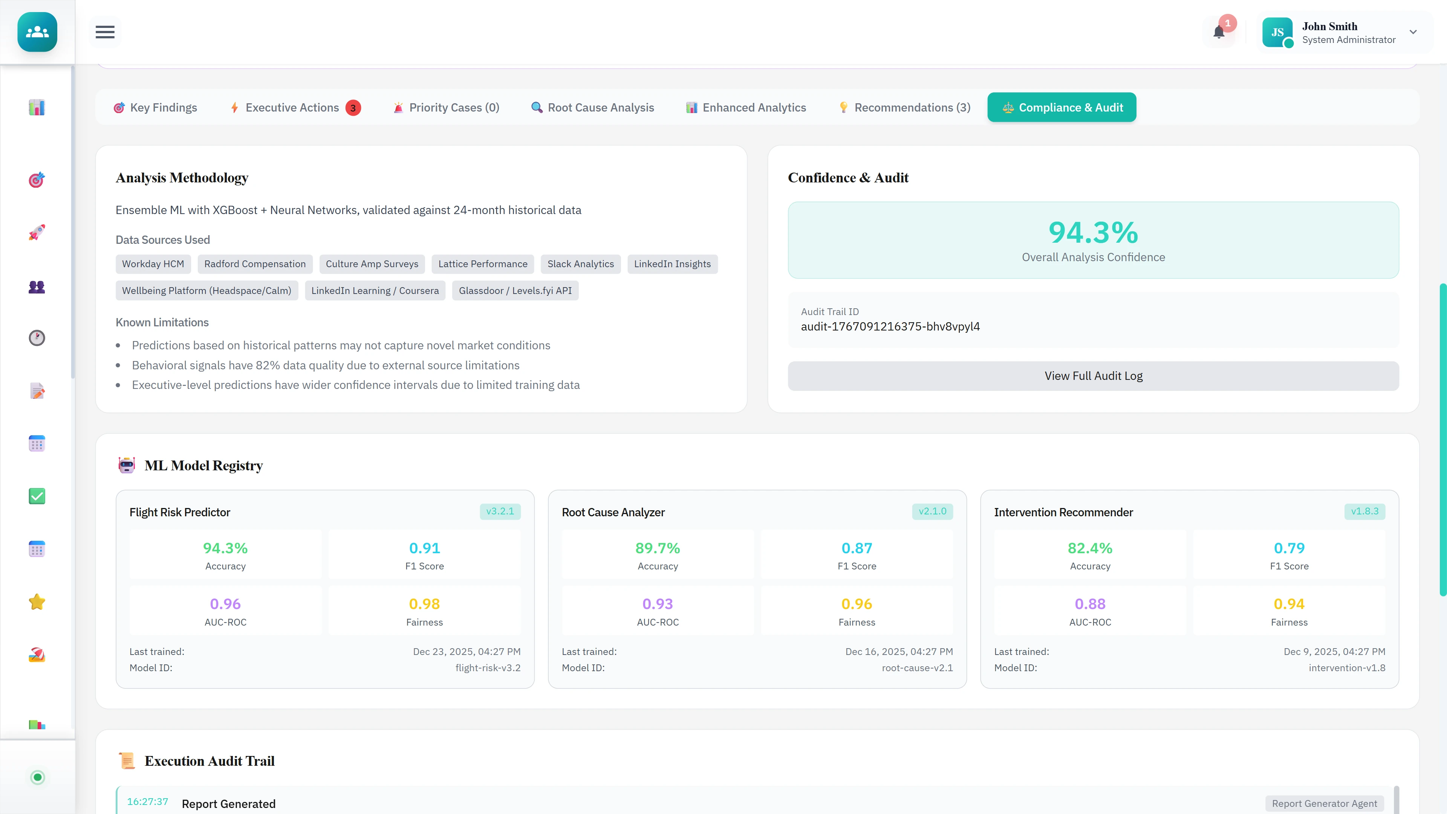
Task: Click the notification bell with badge
Action: click(x=1218, y=32)
